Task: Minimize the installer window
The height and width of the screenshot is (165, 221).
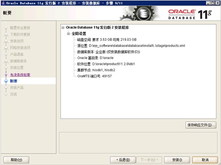Action: 208,3
